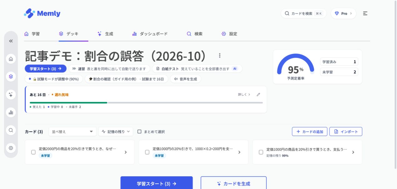Open the 検索 tab

tap(195, 34)
